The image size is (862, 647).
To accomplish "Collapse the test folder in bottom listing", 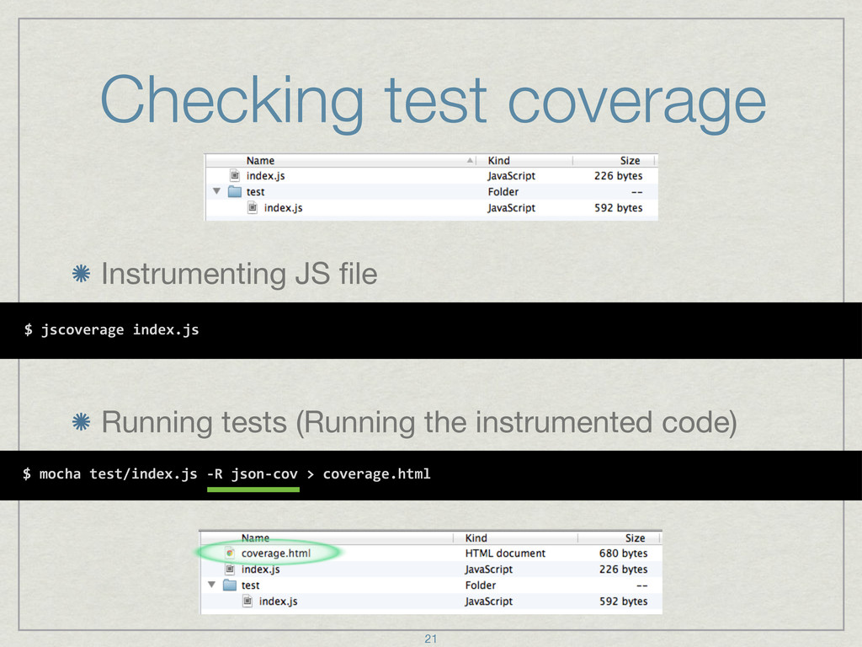I will [x=211, y=585].
